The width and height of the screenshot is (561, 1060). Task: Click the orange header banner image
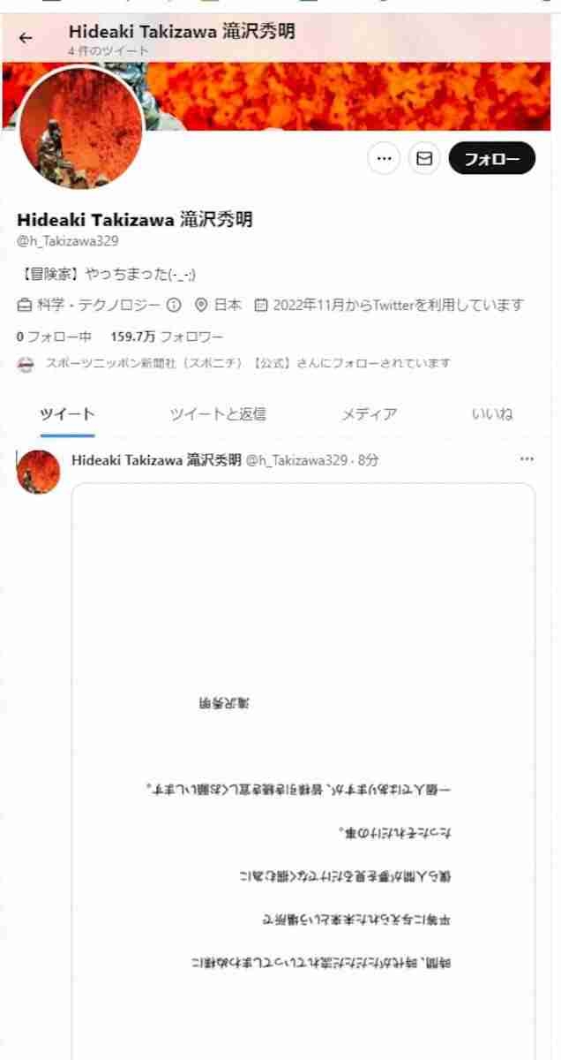click(353, 95)
